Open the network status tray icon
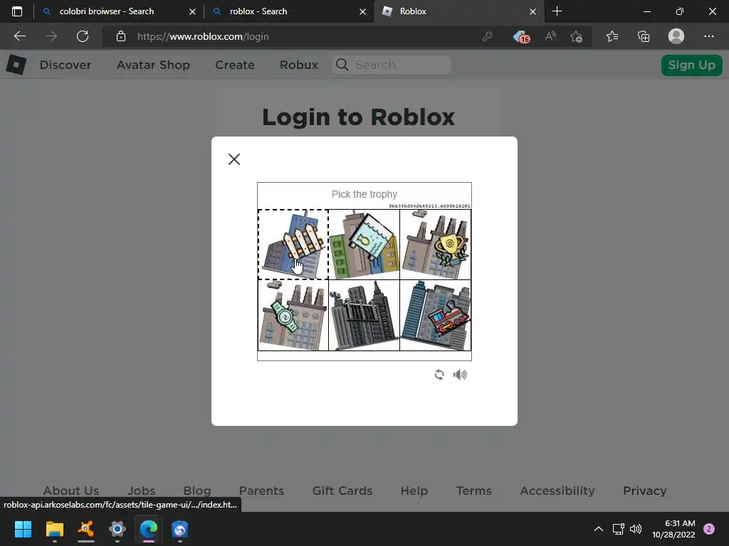Viewport: 729px width, 546px height. click(618, 529)
